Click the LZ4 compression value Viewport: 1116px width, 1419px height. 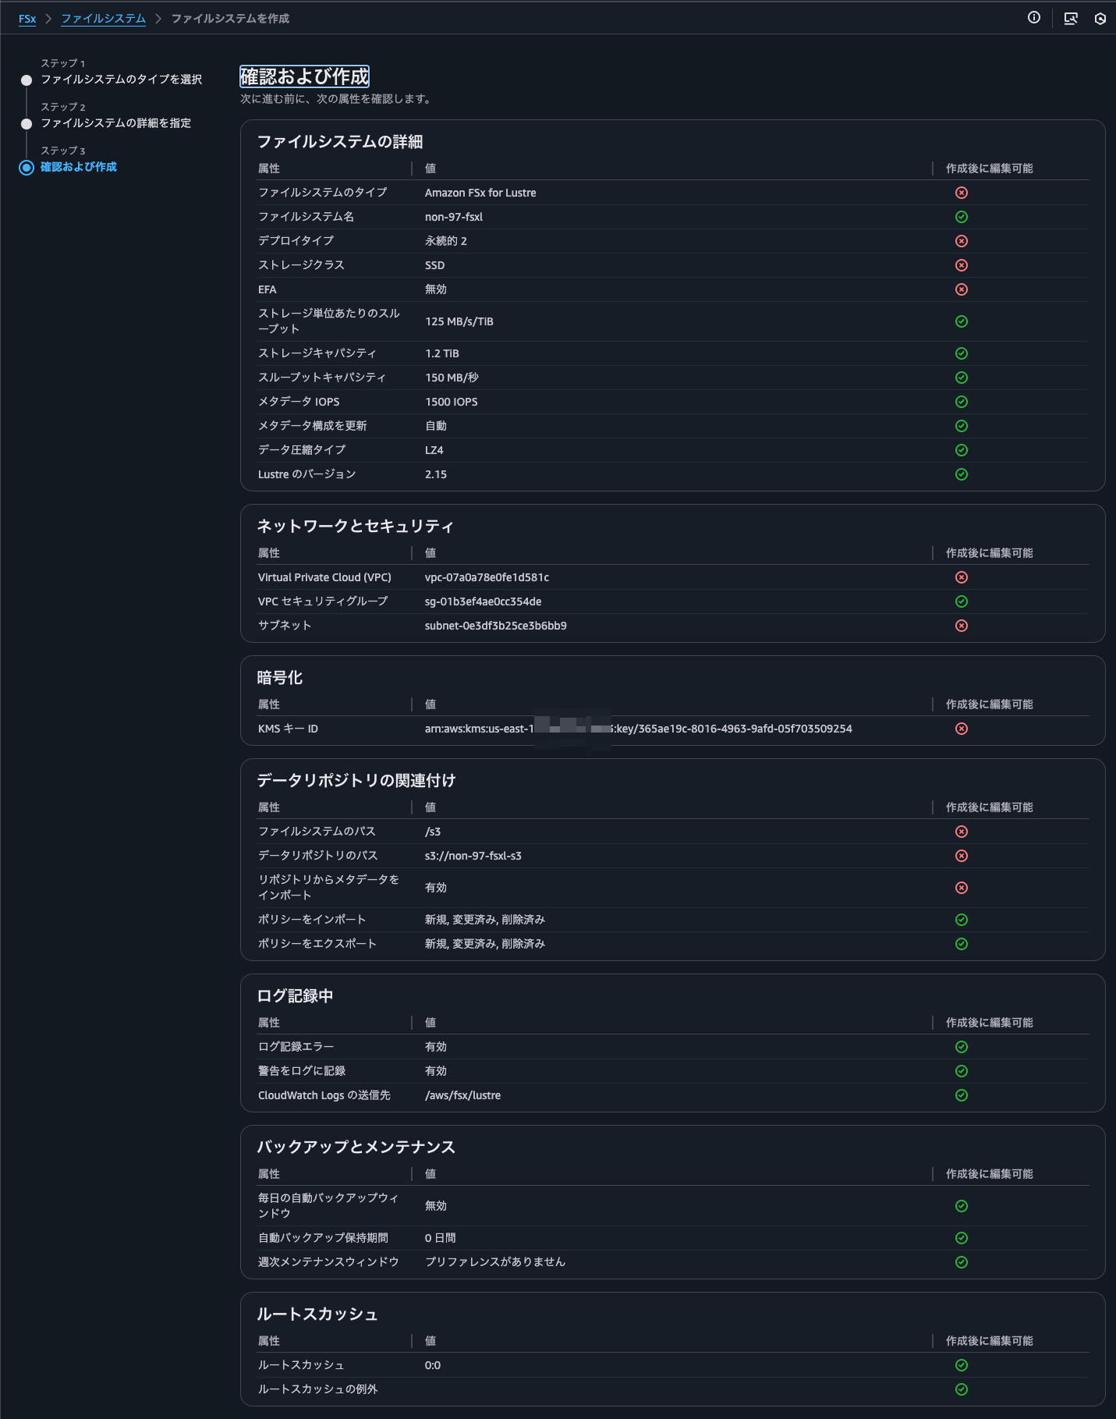pos(434,450)
